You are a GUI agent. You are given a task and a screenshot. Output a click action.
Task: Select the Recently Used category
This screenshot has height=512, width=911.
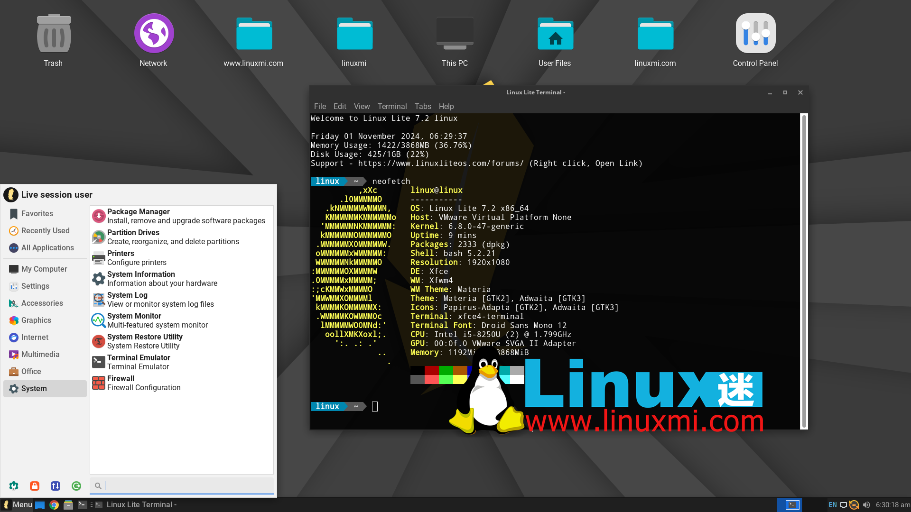coord(45,231)
